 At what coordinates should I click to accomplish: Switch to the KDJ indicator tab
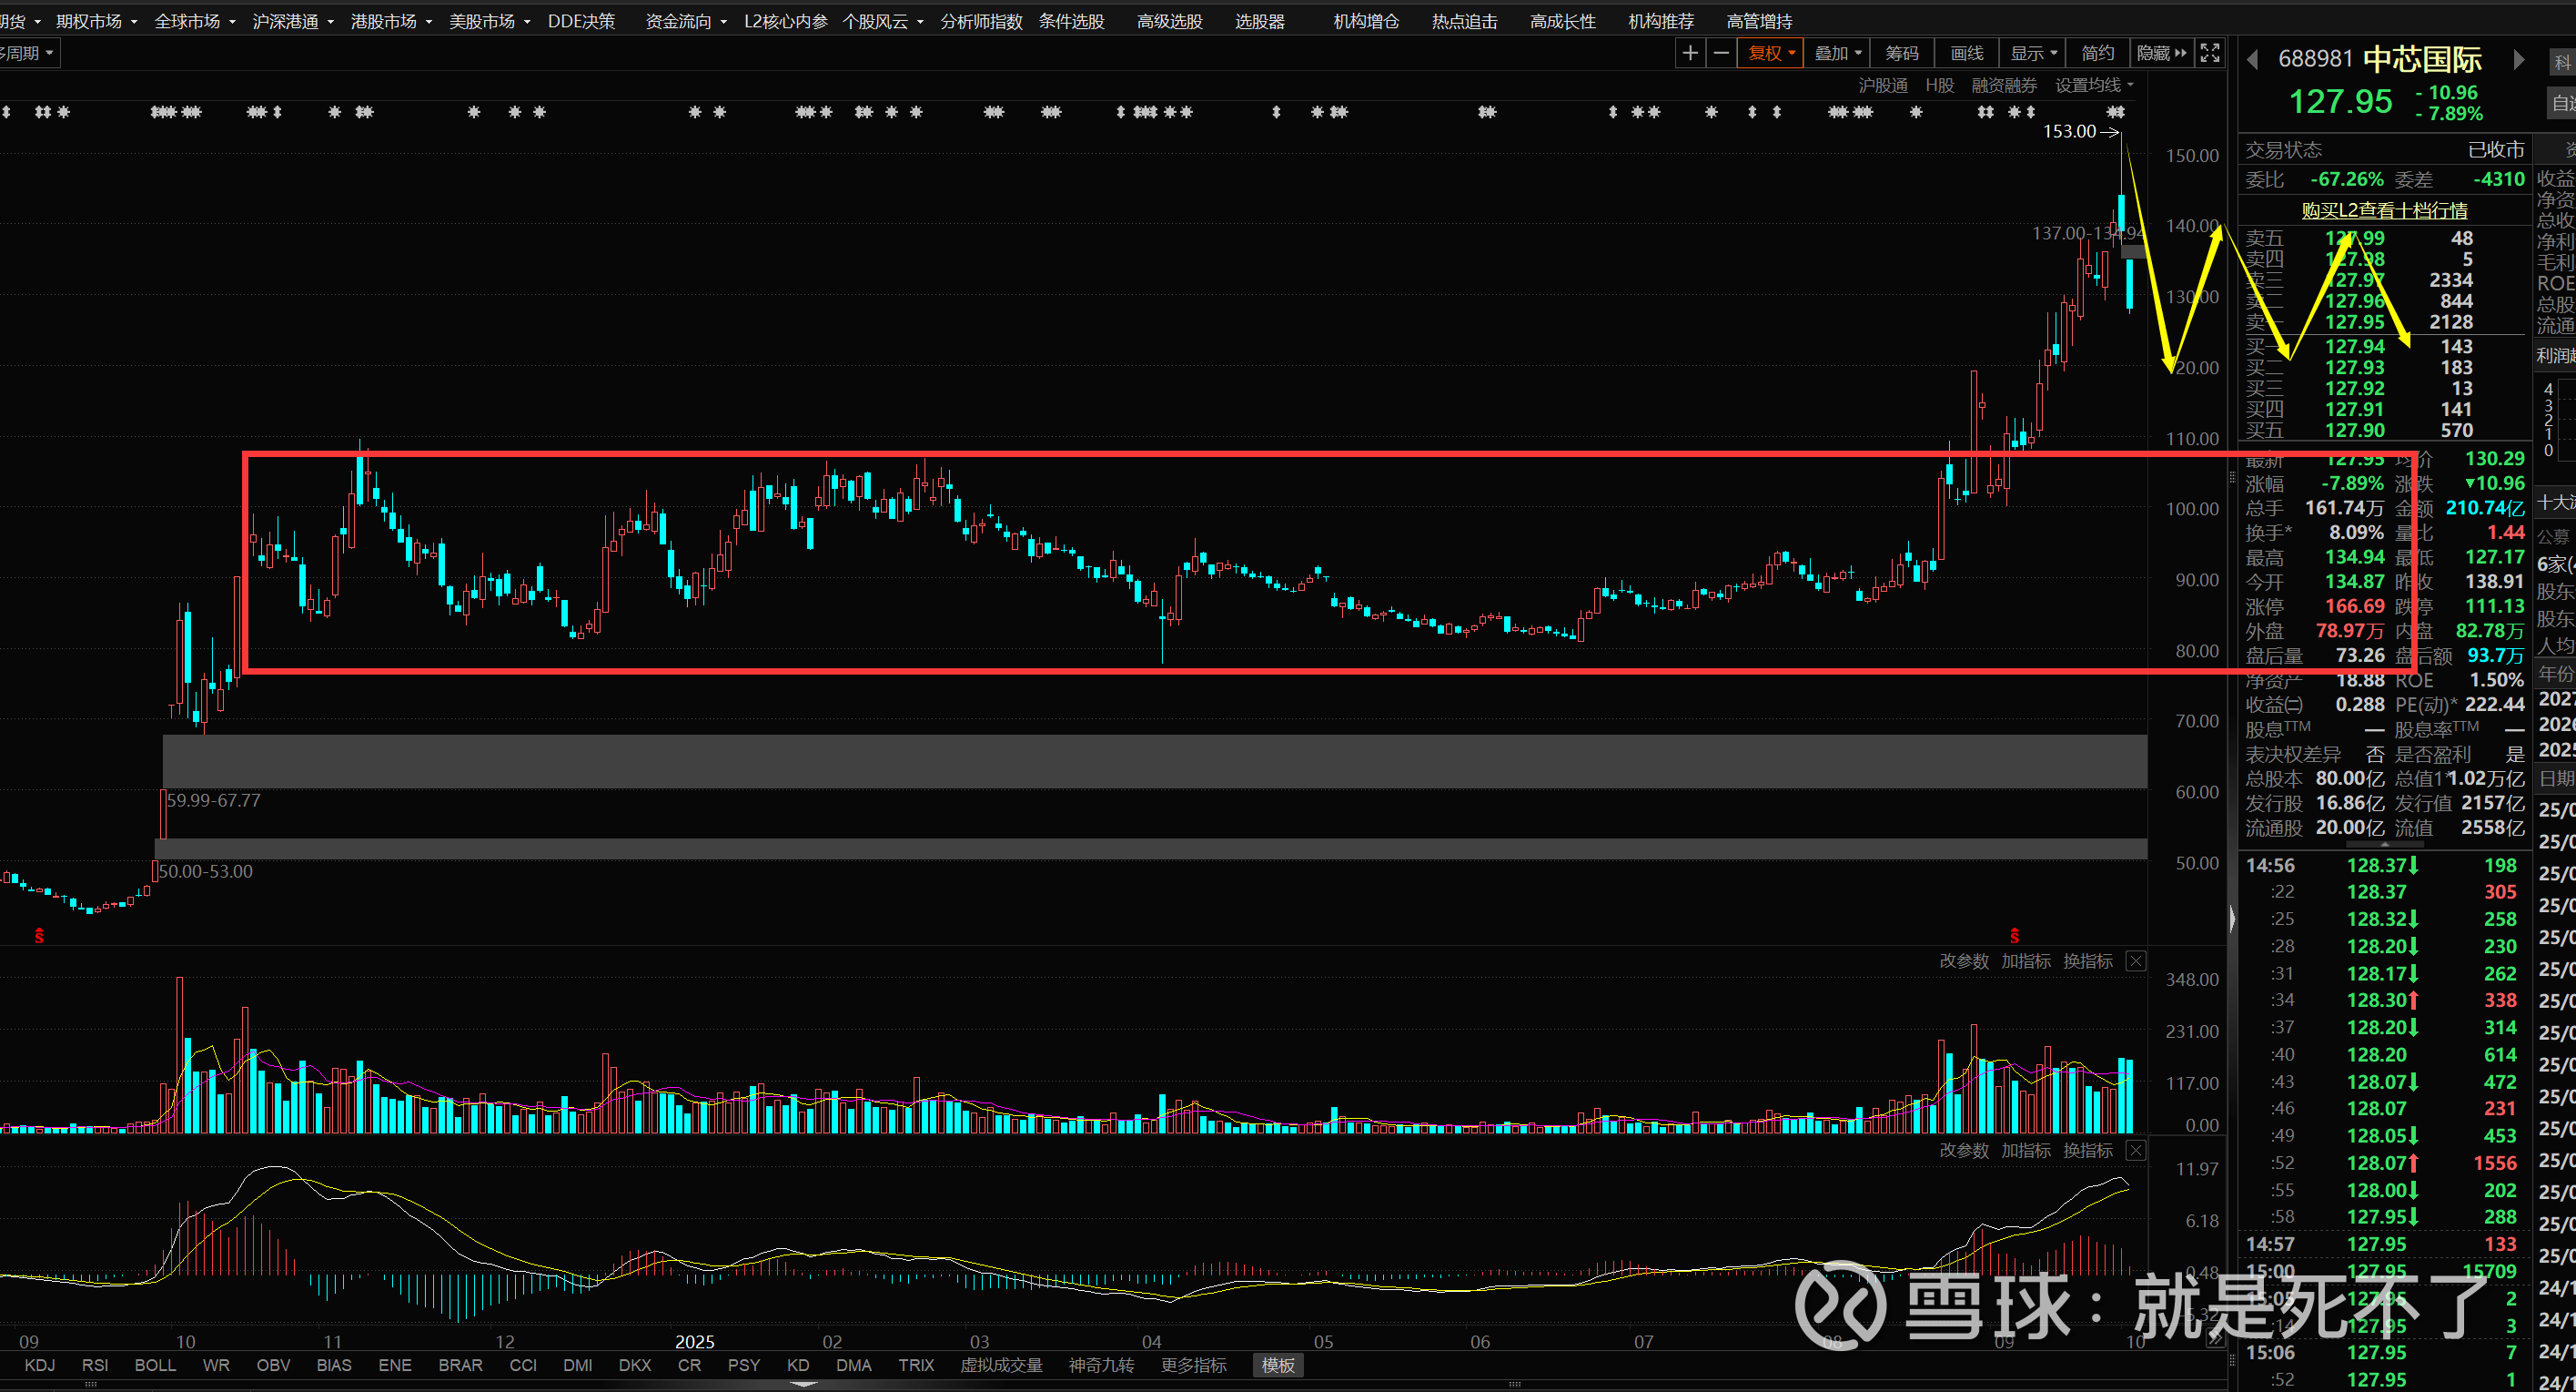[x=40, y=1365]
